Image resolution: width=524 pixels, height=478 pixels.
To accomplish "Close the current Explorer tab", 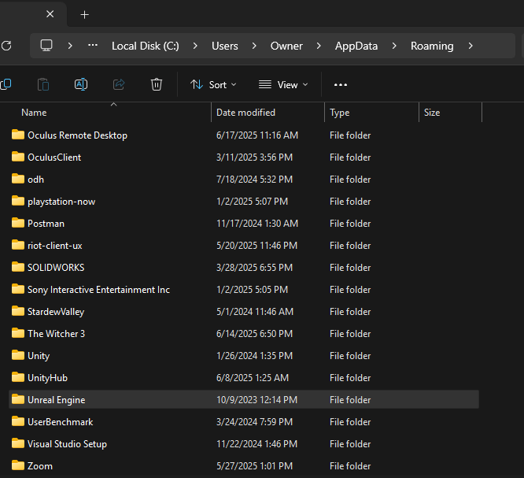I will [x=50, y=14].
